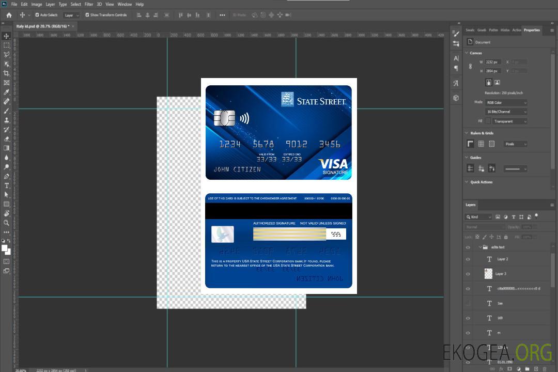Select the Rectangular Marquee tool
The height and width of the screenshot is (372, 558).
(x=7, y=45)
